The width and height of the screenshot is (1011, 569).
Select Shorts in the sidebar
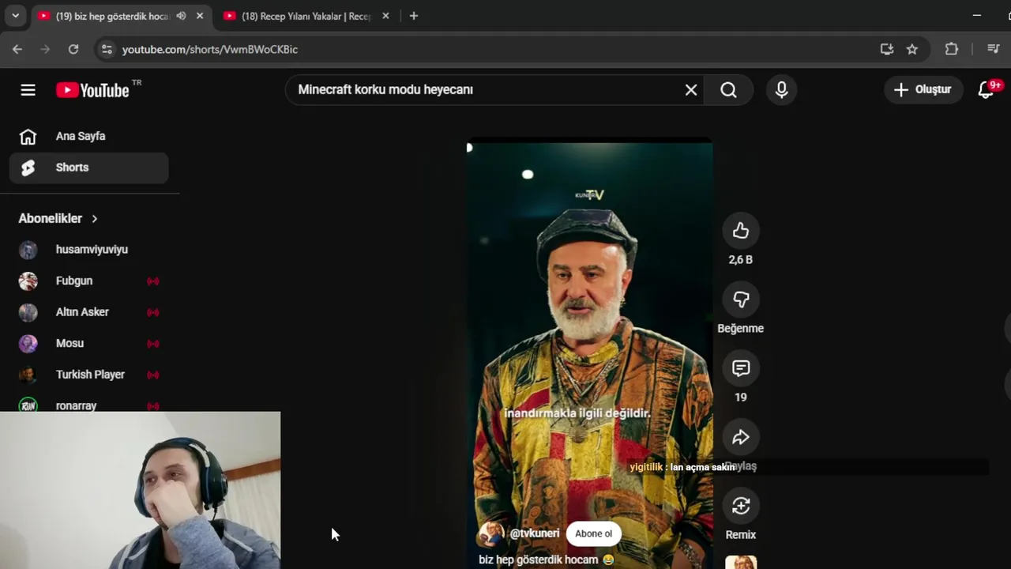click(88, 168)
